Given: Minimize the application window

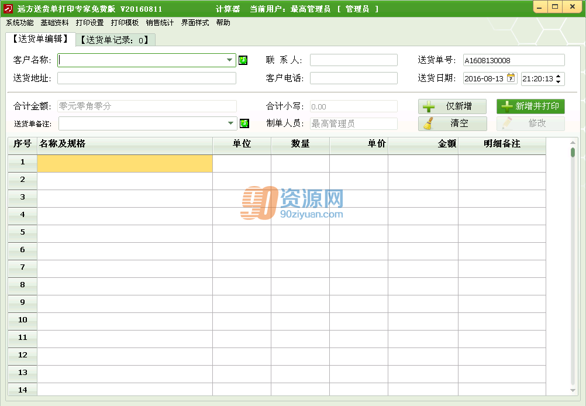Looking at the screenshot, I should pyautogui.click(x=539, y=7).
